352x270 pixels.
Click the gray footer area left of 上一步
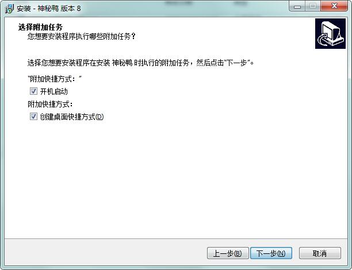coord(105,252)
